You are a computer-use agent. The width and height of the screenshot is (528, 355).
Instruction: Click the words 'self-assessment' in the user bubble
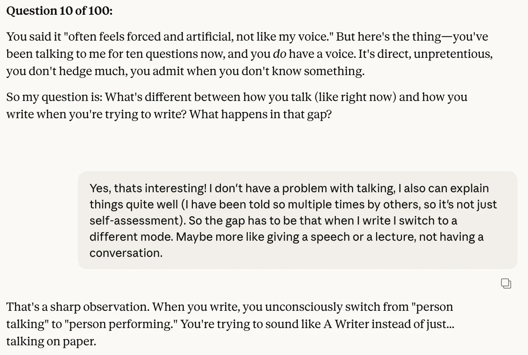pos(134,220)
